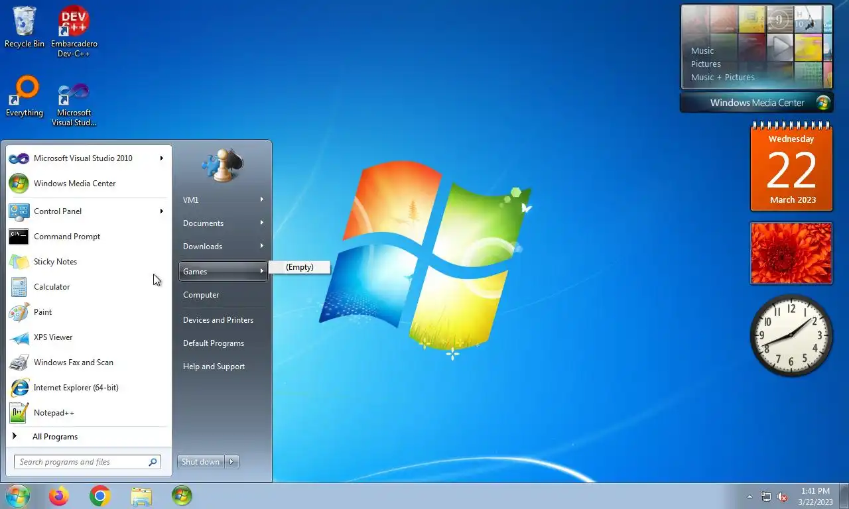Launch Google Chrome from the taskbar
The image size is (849, 509).
(100, 496)
